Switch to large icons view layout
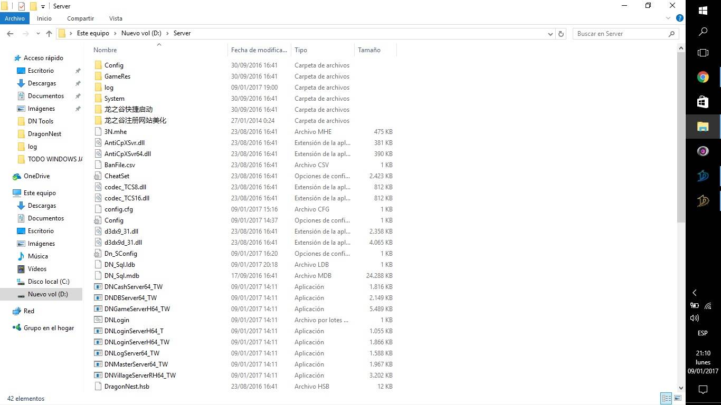721x405 pixels. coord(678,398)
